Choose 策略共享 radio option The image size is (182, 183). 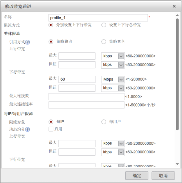coord(104,42)
